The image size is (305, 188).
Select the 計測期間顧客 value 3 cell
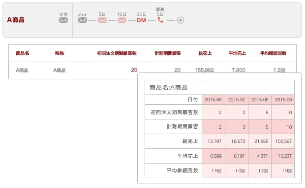pyautogui.click(x=237, y=127)
